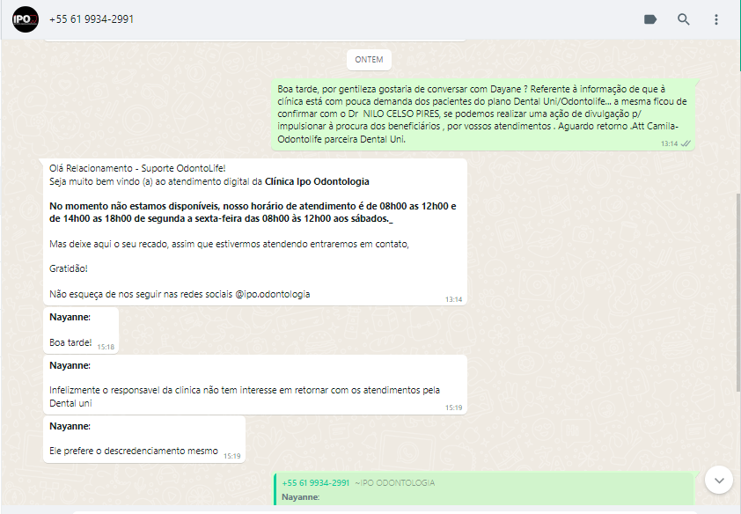Viewport: 741px width, 514px height.
Task: Click message 'Infelizmente o responsavel da clinica'
Action: (255, 385)
